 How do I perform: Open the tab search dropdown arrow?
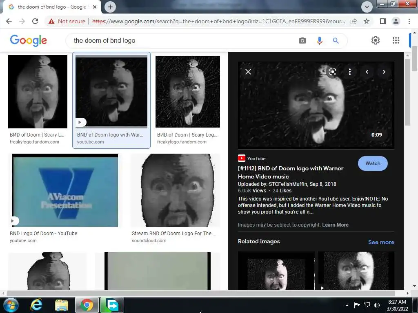(367, 7)
